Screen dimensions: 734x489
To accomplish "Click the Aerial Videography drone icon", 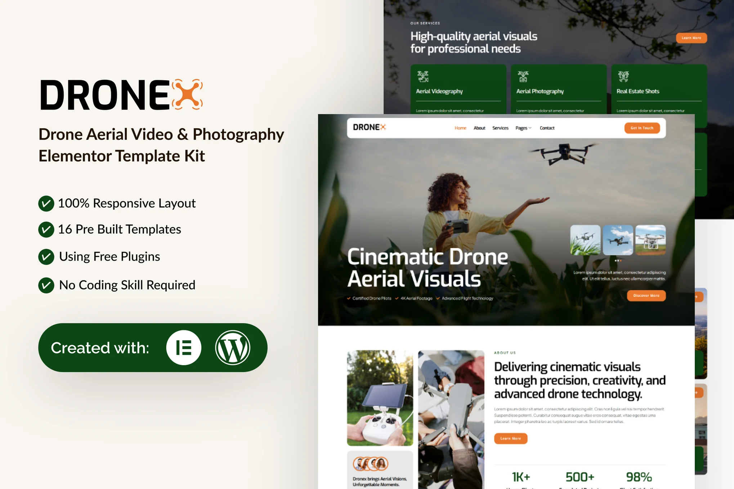I will [423, 76].
